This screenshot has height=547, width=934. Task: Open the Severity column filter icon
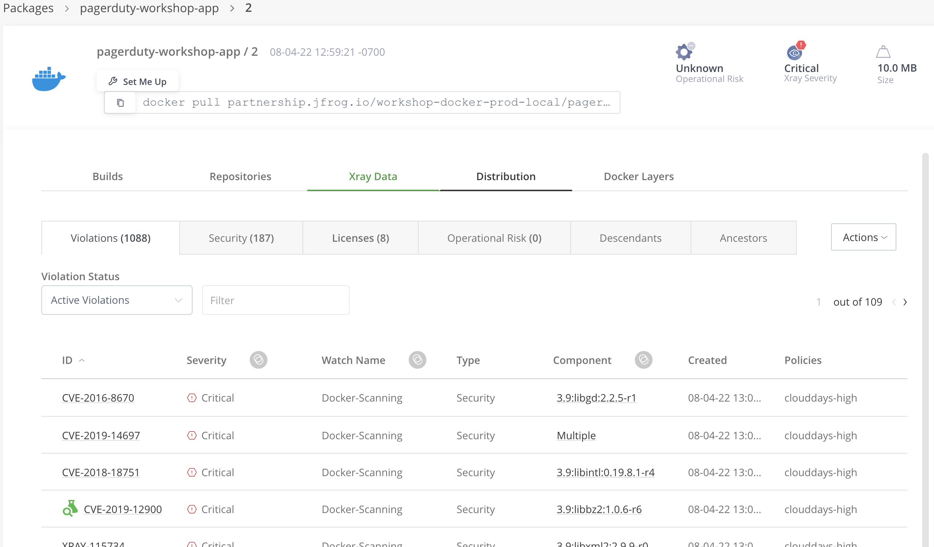(258, 360)
